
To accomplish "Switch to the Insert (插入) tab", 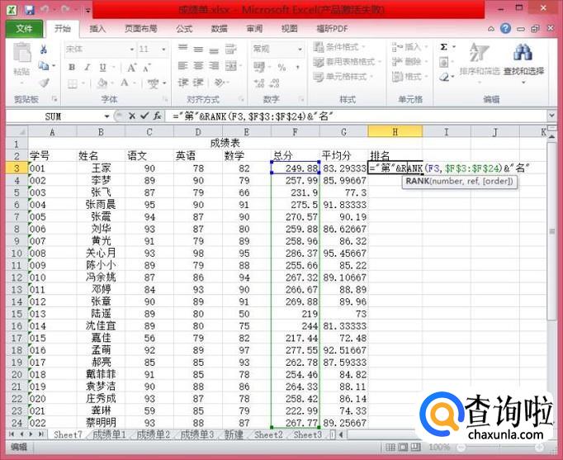I will (97, 29).
